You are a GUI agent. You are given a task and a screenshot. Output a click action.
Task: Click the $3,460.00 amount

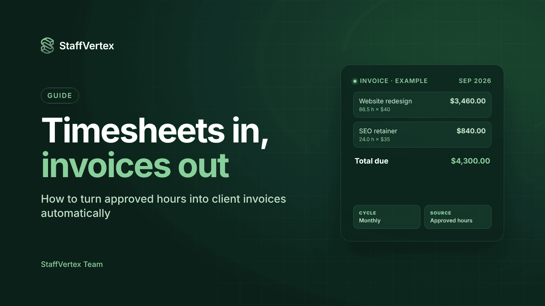pyautogui.click(x=468, y=101)
